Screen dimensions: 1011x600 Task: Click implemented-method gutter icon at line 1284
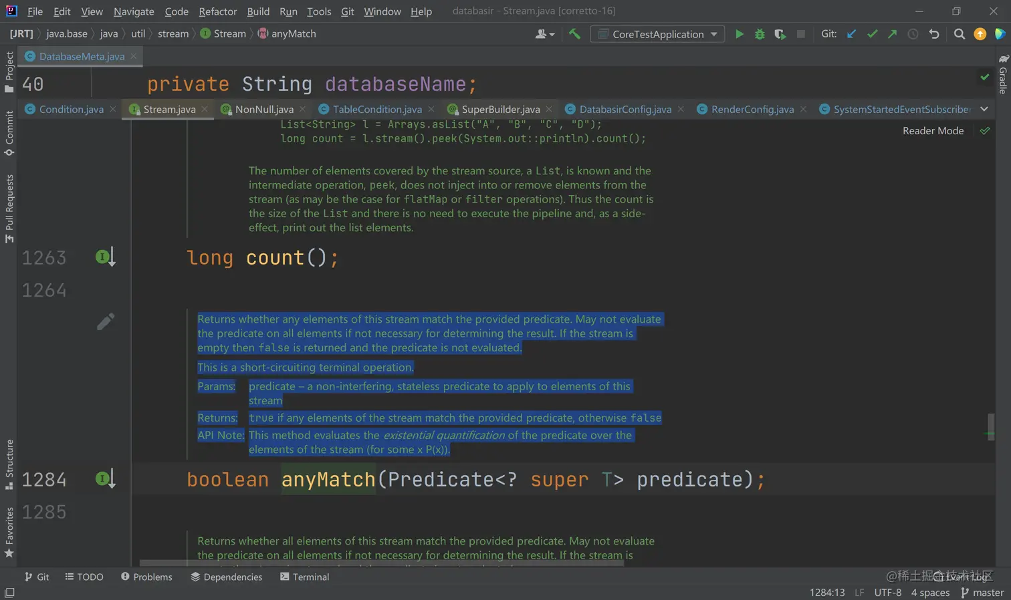106,478
